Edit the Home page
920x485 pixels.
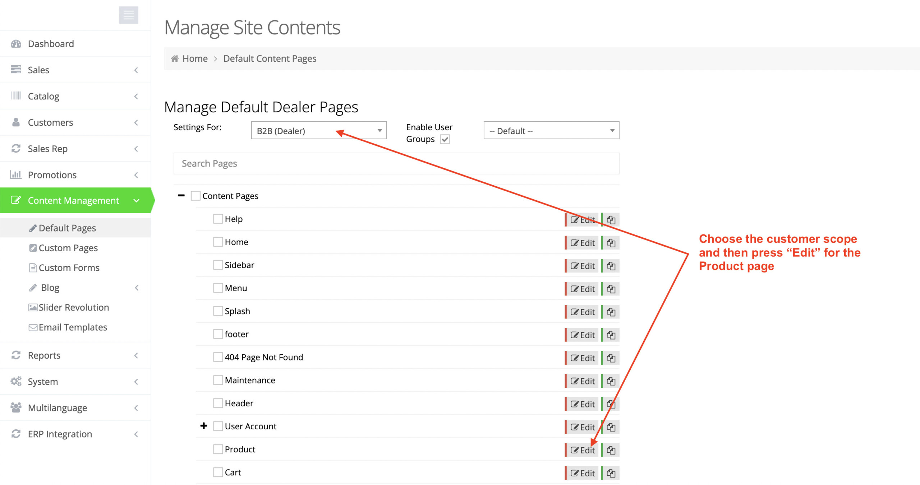coord(582,243)
